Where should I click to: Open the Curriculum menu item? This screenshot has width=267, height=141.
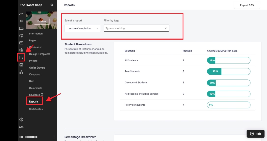[x=36, y=47]
